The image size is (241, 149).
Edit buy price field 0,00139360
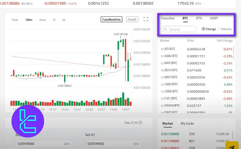point(44,144)
